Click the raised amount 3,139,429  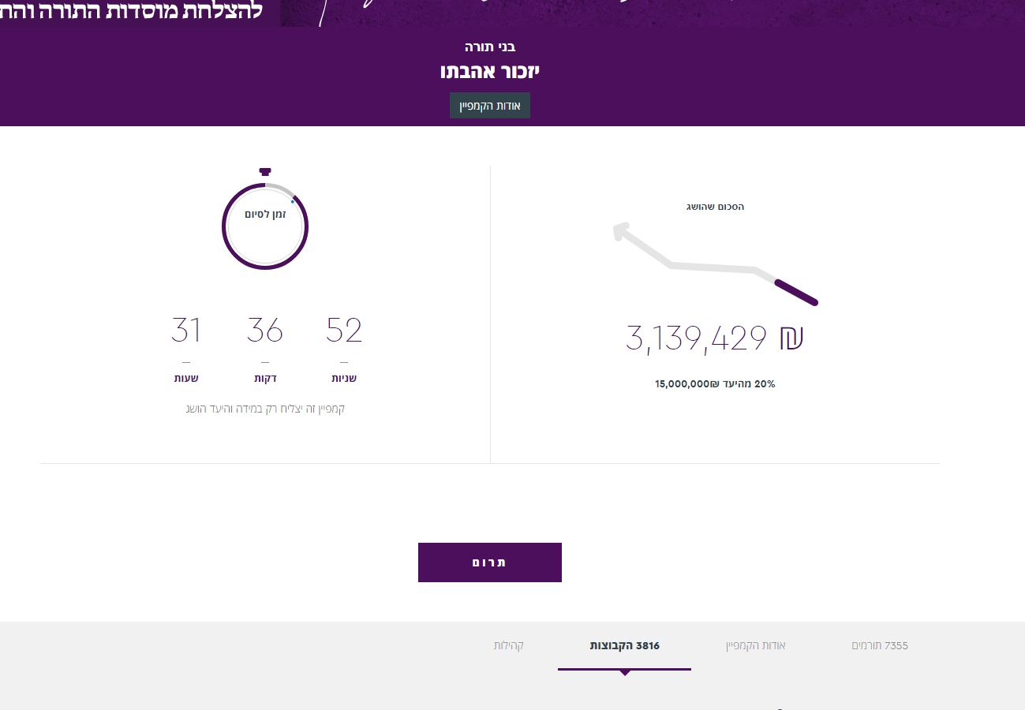click(x=696, y=338)
